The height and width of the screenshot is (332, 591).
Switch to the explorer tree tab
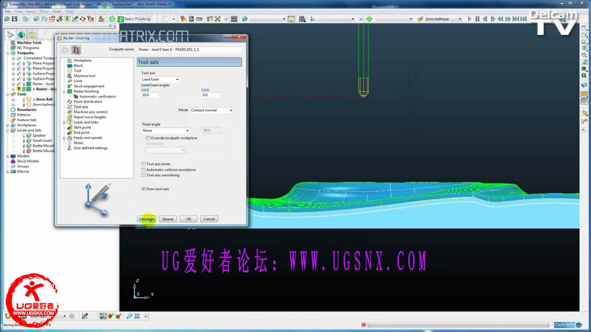click(x=11, y=35)
